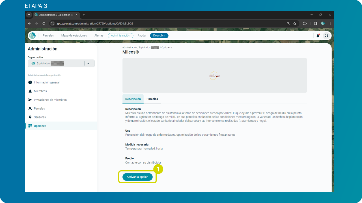This screenshot has height=203, width=362.
Task: Open the tab search dropdown arrow
Action: (29, 15)
